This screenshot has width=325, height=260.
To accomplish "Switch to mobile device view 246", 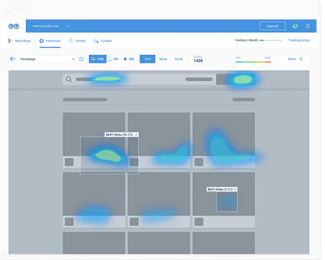I will coord(129,59).
